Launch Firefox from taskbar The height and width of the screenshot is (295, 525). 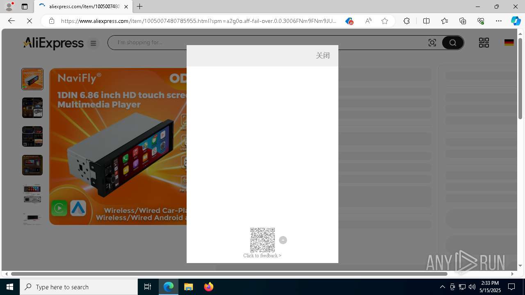pos(209,287)
